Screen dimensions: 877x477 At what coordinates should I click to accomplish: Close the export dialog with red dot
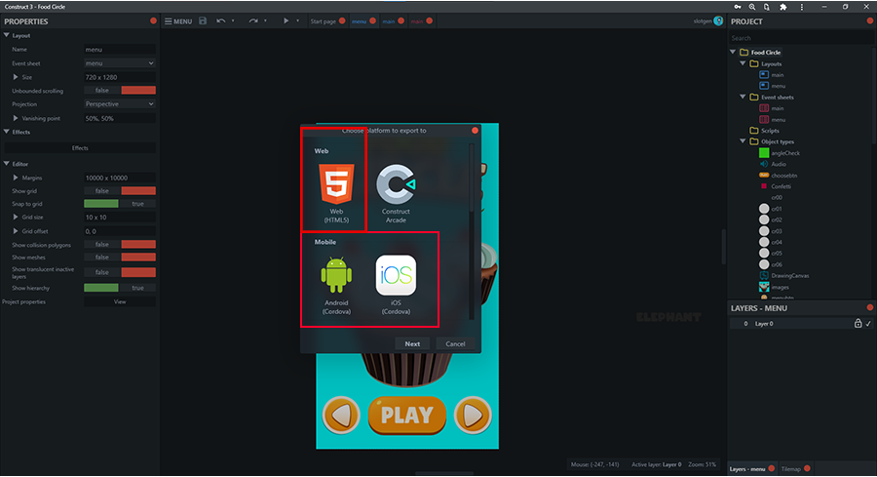pyautogui.click(x=475, y=131)
